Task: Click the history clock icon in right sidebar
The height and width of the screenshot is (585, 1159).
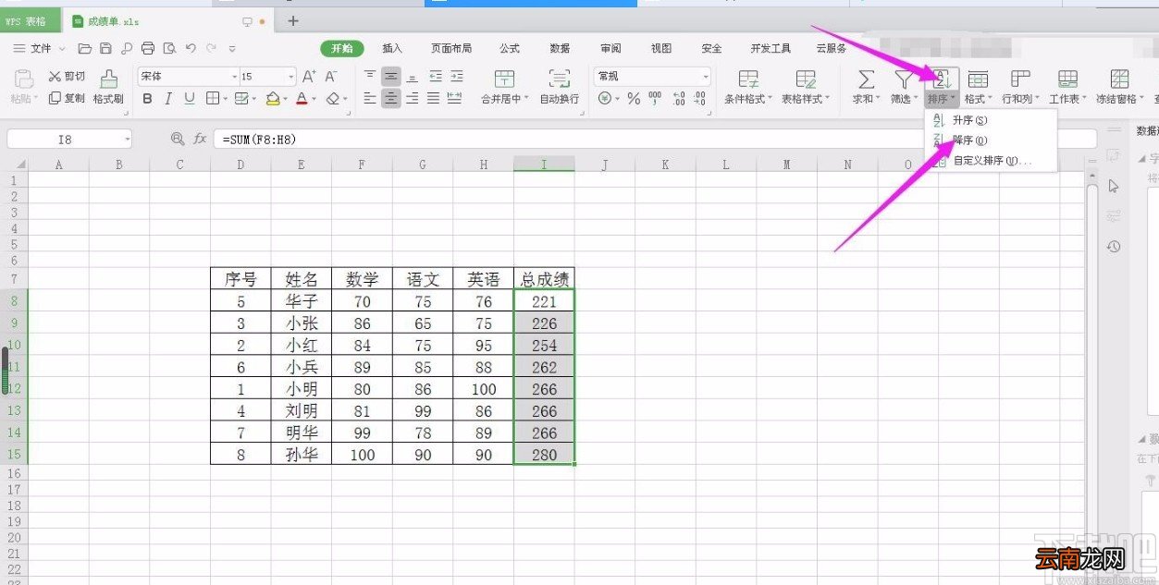Action: [1114, 247]
